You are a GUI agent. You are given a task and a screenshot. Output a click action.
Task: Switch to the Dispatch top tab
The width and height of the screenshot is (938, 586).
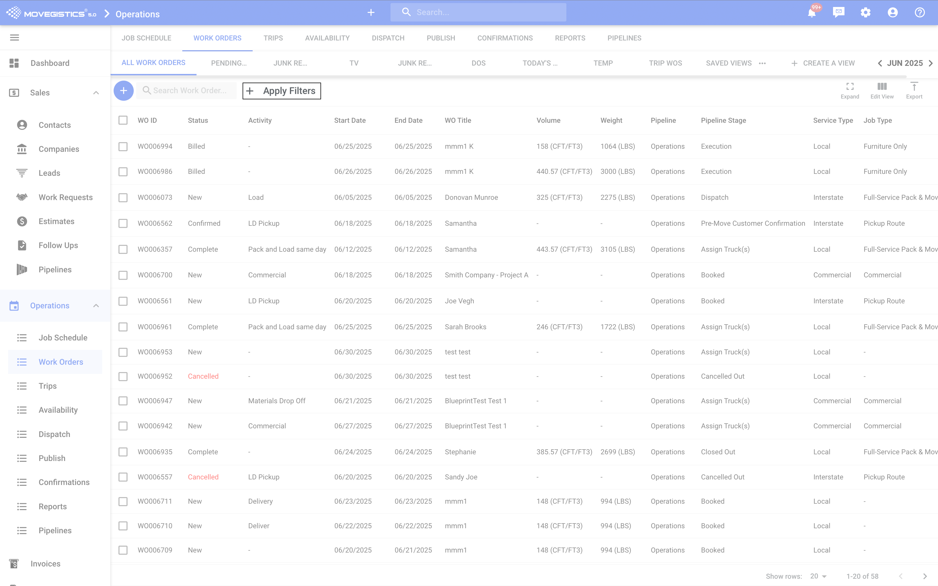[x=388, y=38]
